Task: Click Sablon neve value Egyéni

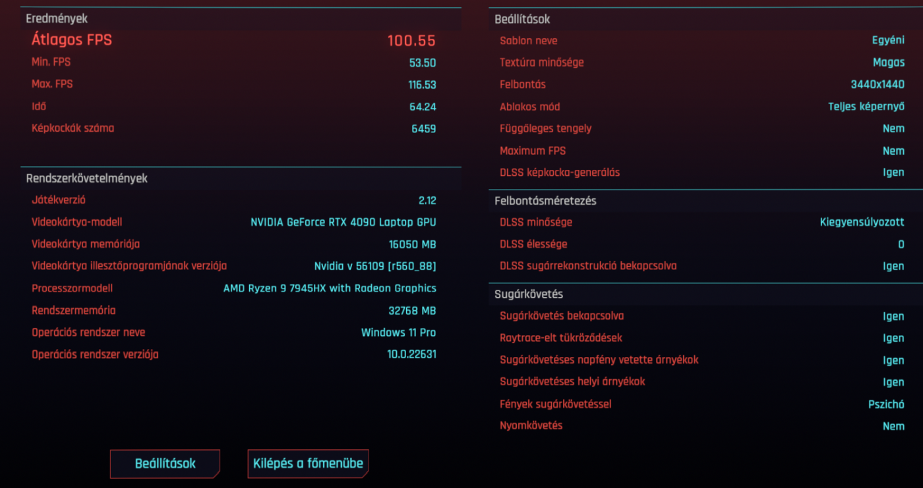Action: (x=888, y=41)
